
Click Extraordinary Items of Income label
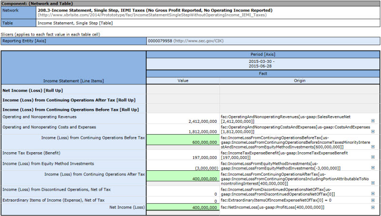[53, 200]
